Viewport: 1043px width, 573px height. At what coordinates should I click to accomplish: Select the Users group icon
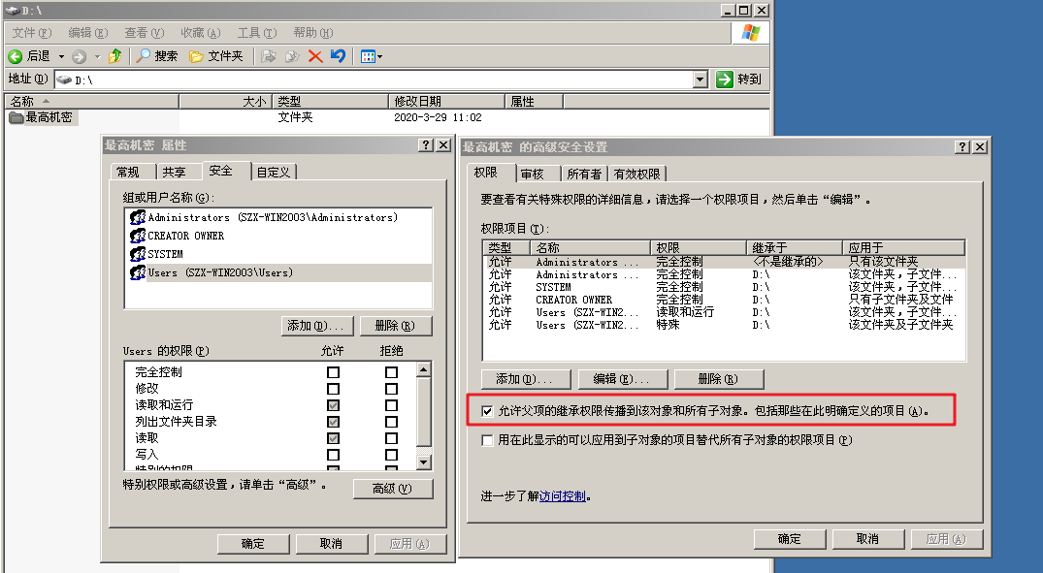click(x=138, y=272)
